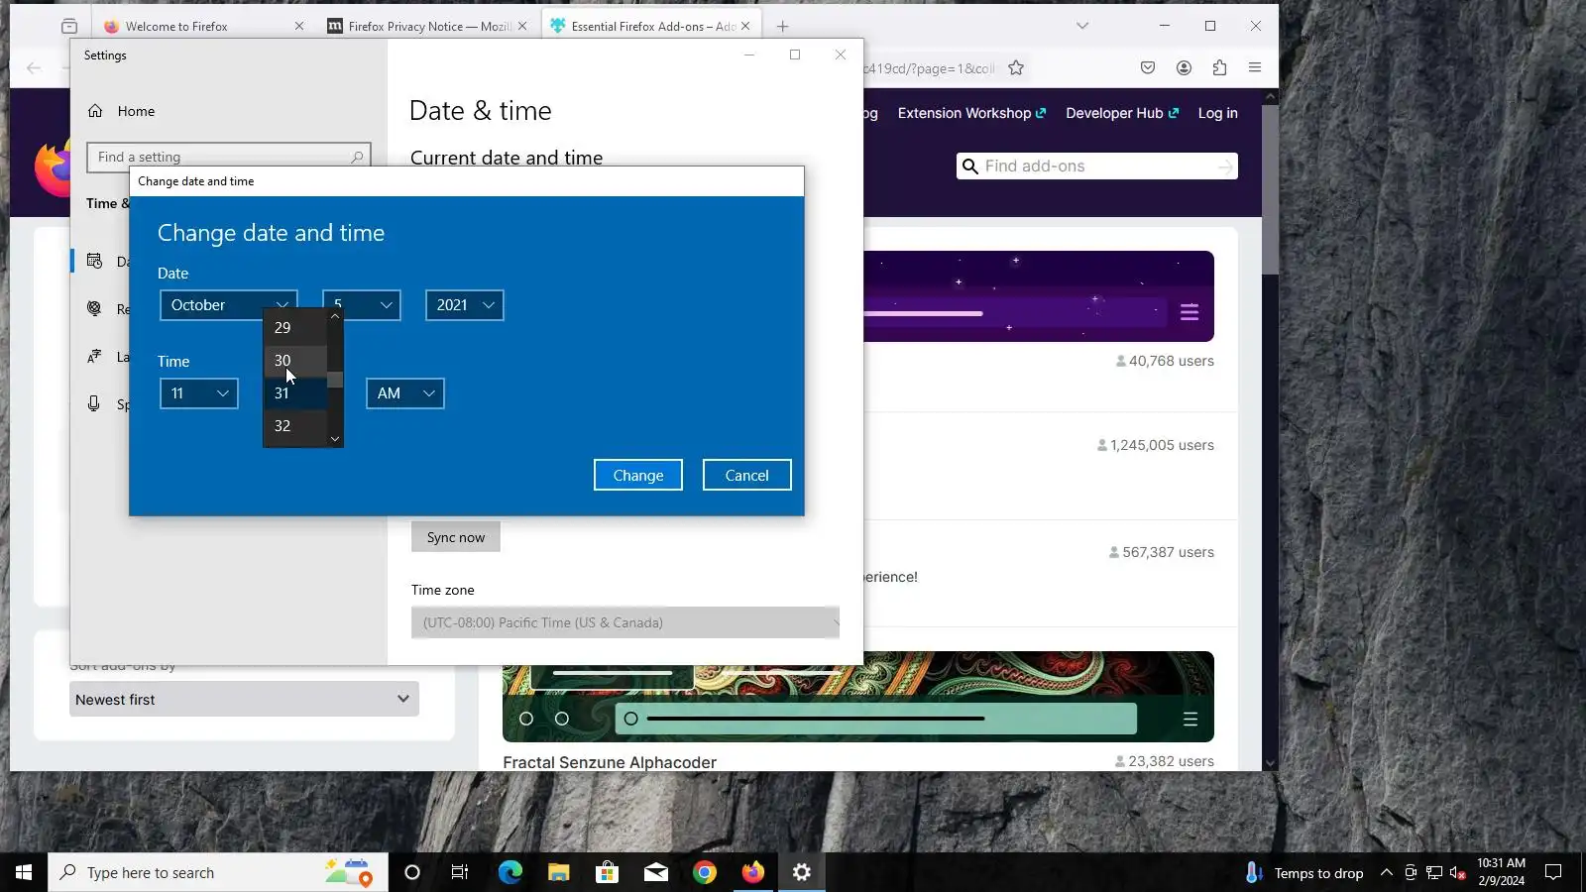Close the Essential Firefox Add-ons tab
Viewport: 1586px width, 892px height.
745,26
